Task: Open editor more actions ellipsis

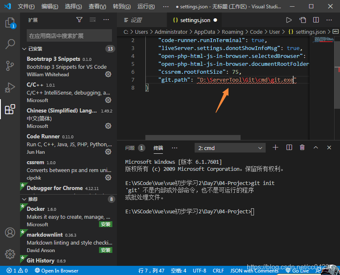Action: point(329,20)
